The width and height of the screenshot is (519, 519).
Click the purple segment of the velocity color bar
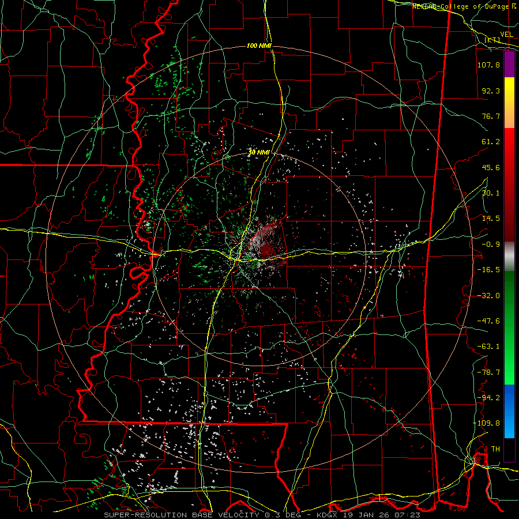pyautogui.click(x=509, y=65)
